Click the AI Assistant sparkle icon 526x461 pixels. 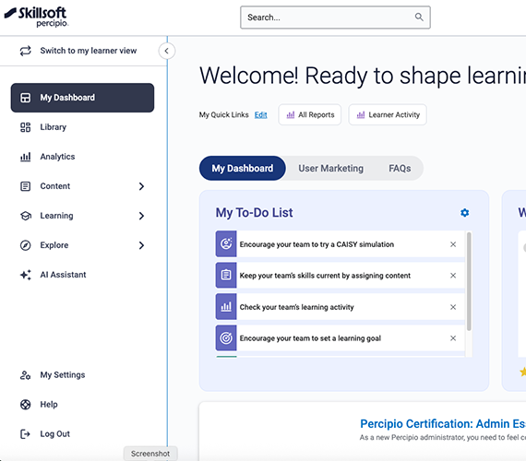(x=26, y=275)
